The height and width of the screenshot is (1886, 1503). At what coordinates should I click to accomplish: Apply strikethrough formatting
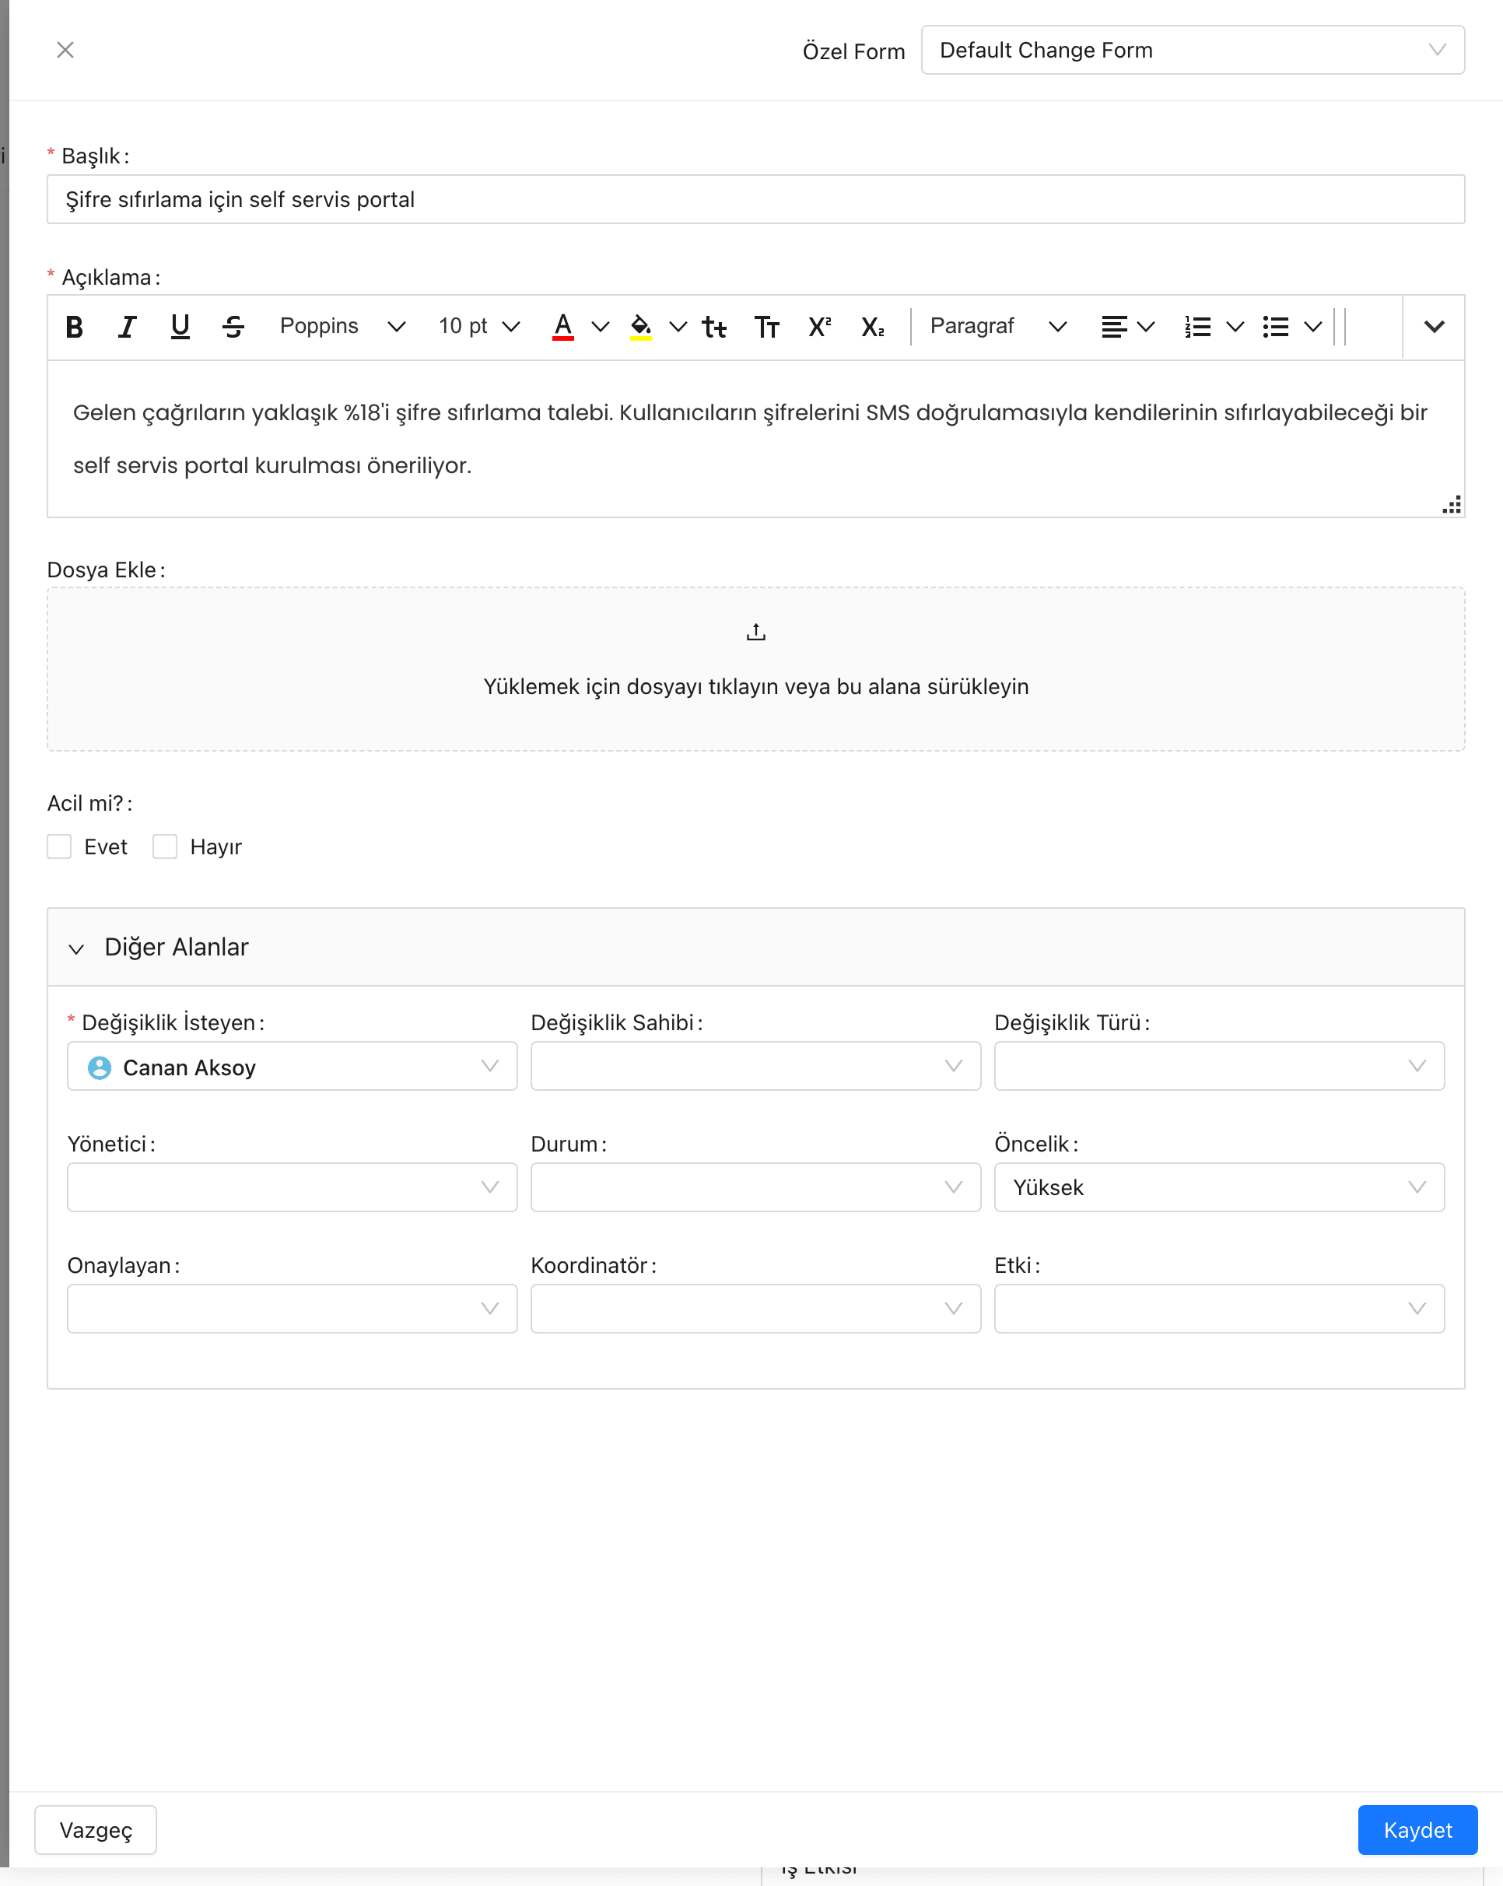[x=233, y=327]
